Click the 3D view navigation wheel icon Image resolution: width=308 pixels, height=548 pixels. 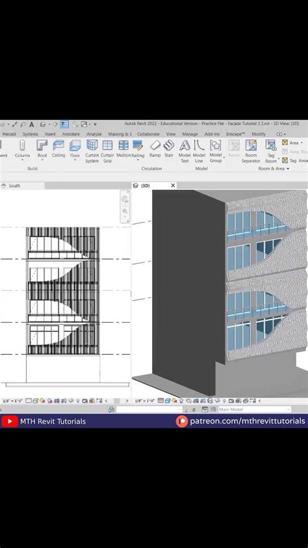[x=125, y=199]
